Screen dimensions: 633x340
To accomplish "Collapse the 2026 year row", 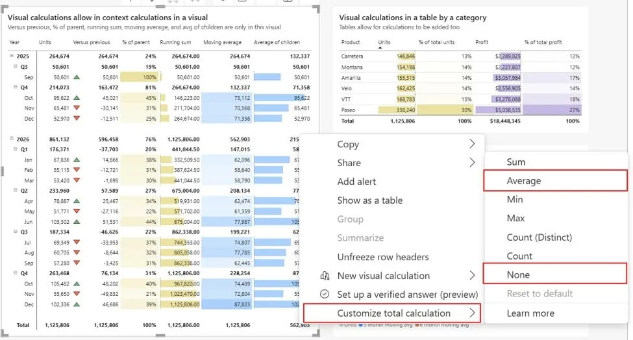I will click(12, 138).
